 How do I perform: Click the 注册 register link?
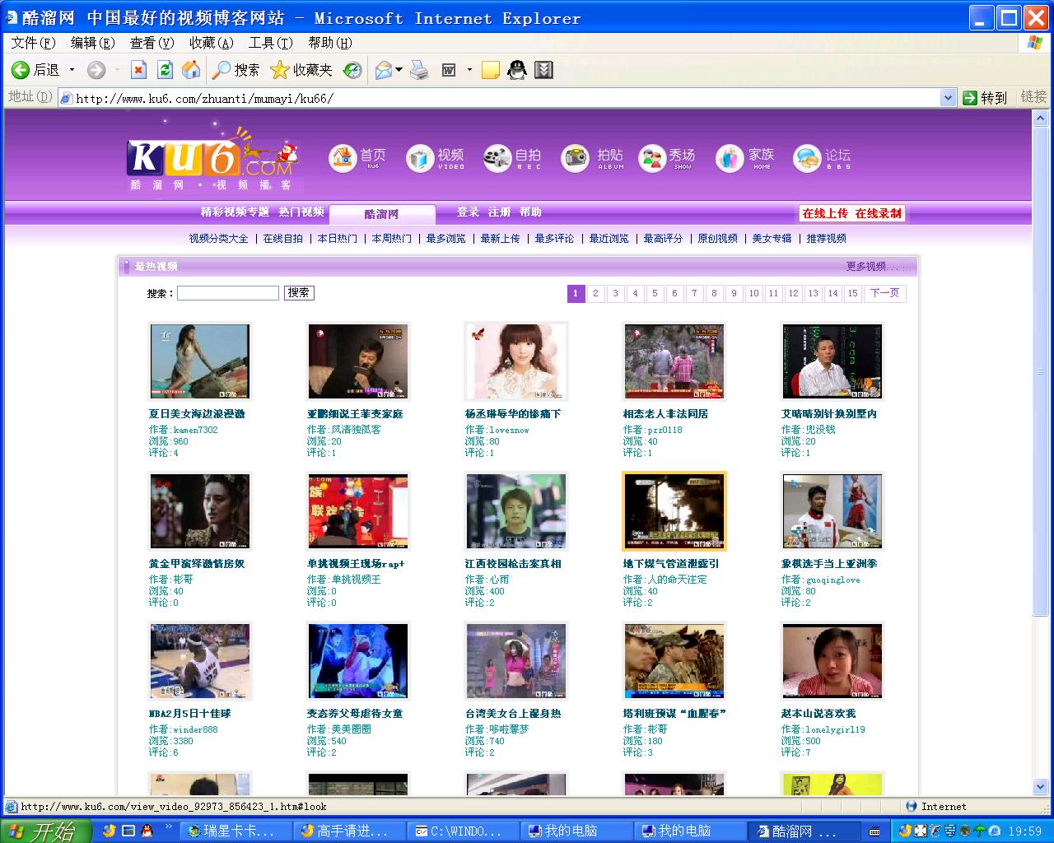click(x=499, y=212)
